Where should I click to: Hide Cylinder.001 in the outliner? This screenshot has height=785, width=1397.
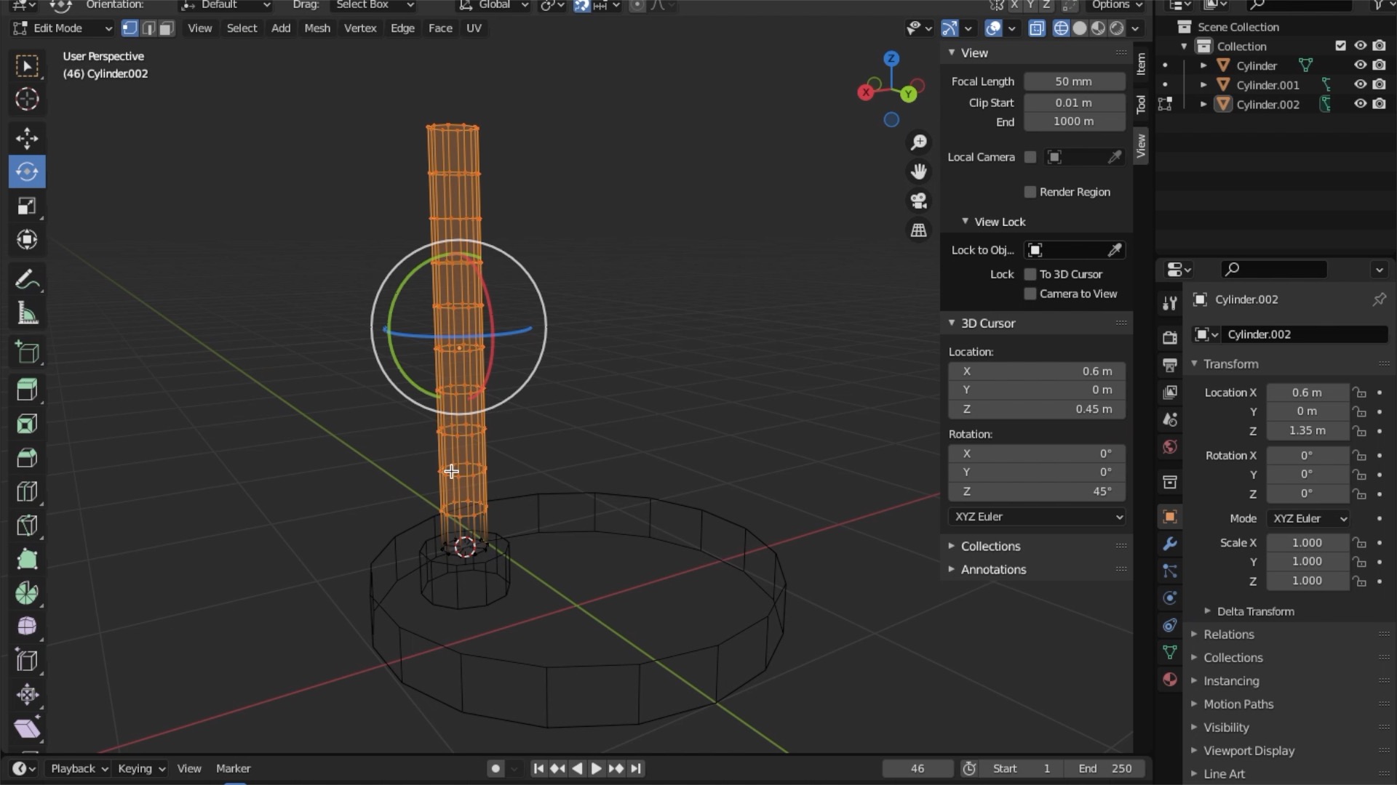1359,84
